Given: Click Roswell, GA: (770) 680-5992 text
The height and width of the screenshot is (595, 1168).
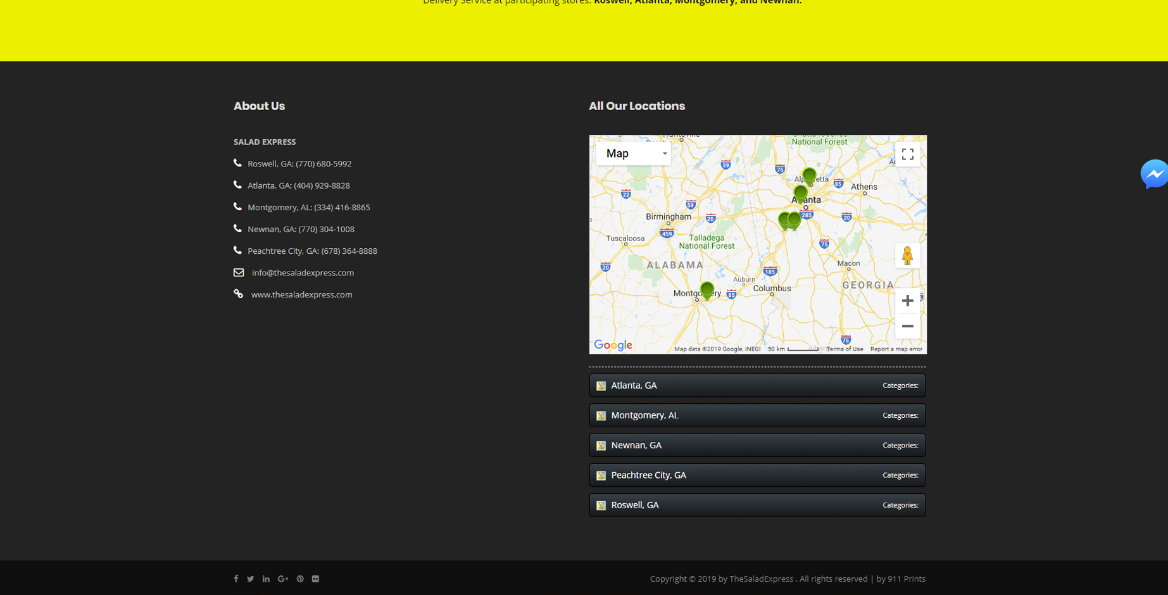Looking at the screenshot, I should [x=299, y=163].
